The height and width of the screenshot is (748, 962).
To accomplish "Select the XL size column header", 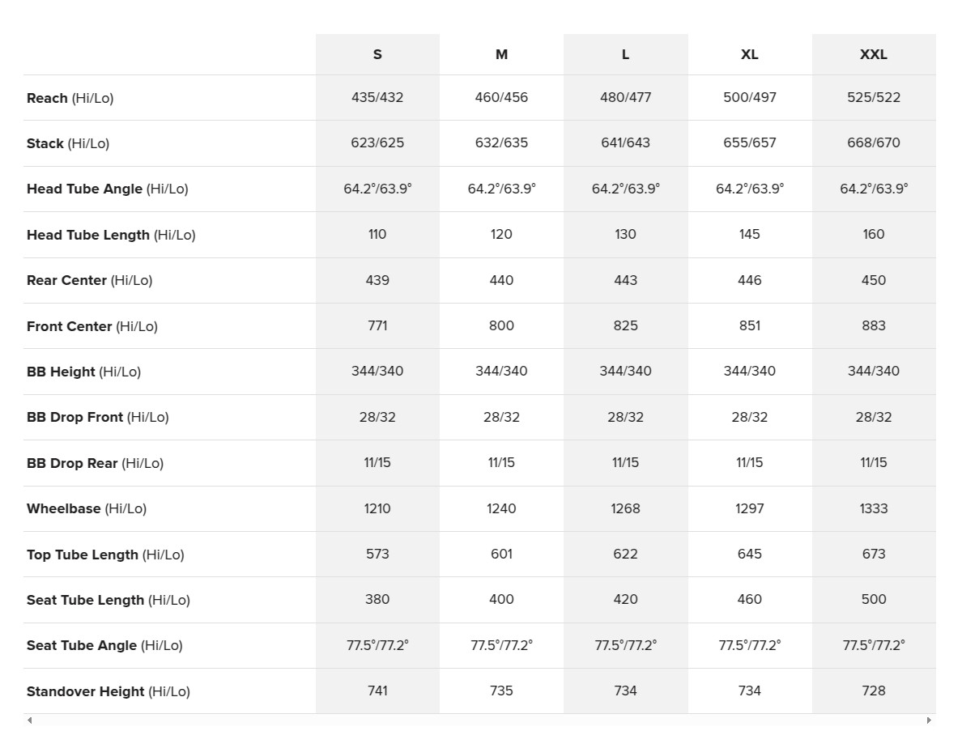I will tap(750, 54).
